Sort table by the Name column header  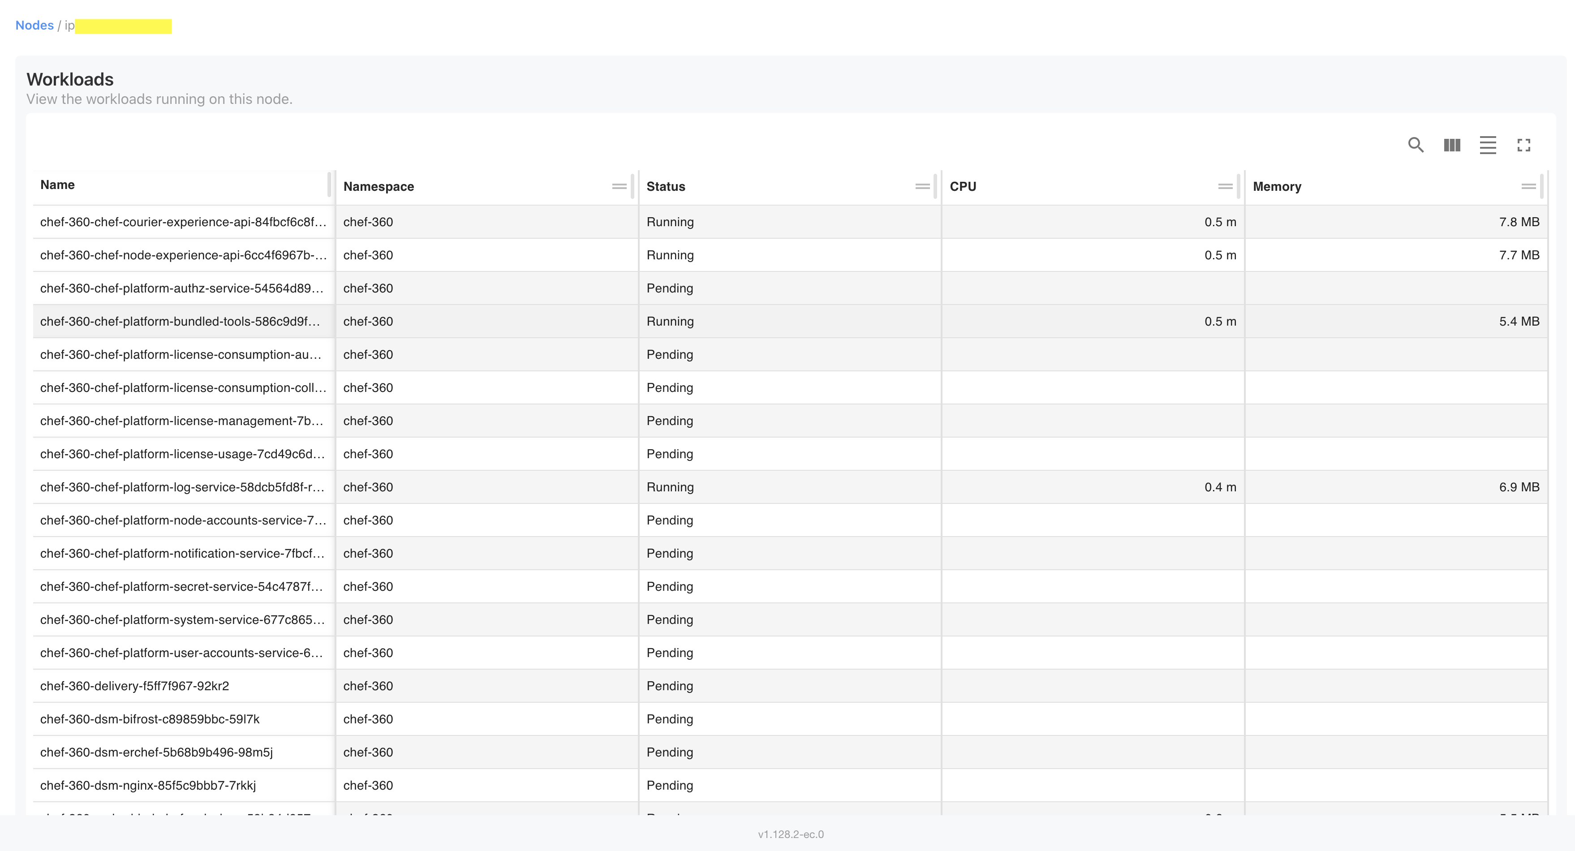[x=57, y=185]
